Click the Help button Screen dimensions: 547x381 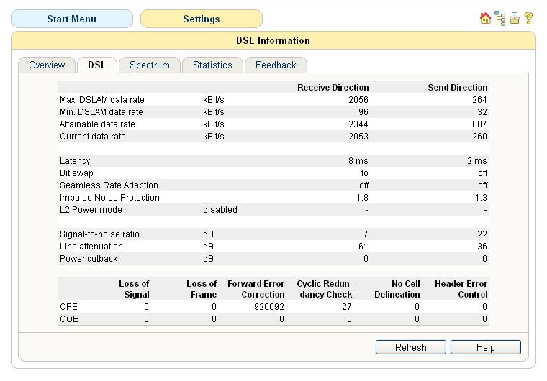486,347
